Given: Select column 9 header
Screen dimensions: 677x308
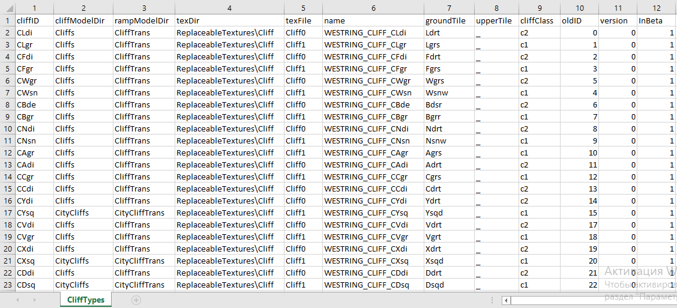Looking at the screenshot, I should (539, 7).
